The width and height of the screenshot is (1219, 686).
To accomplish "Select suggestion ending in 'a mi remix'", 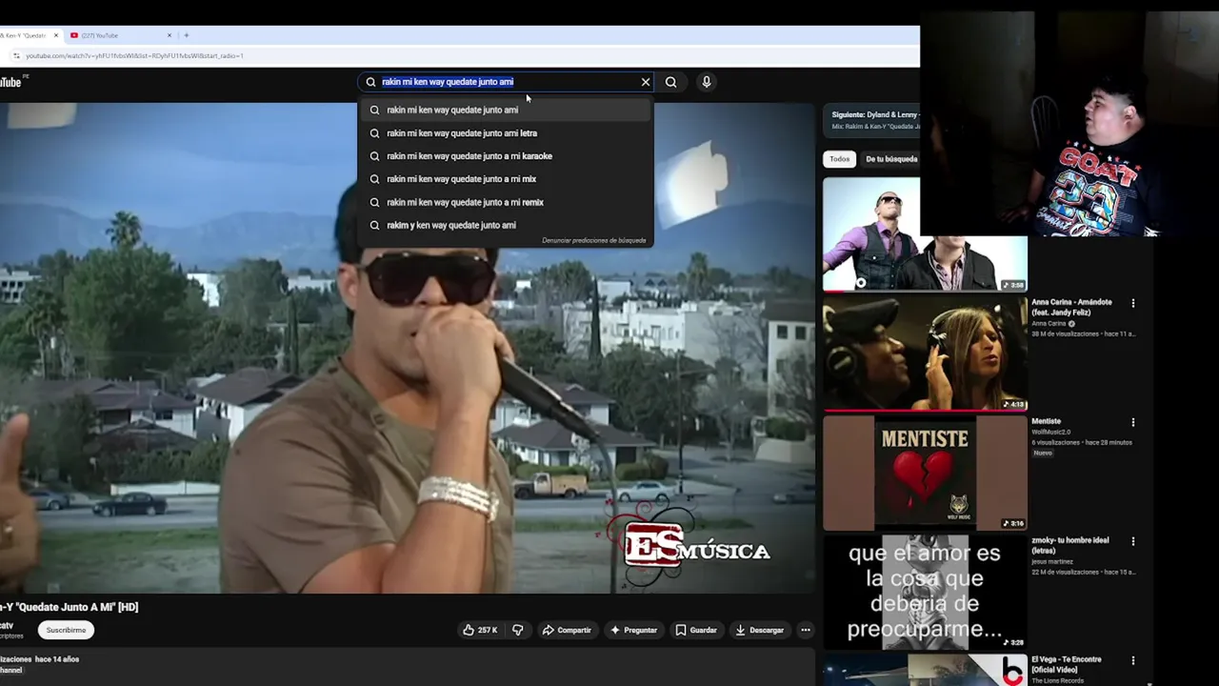I will (506, 202).
